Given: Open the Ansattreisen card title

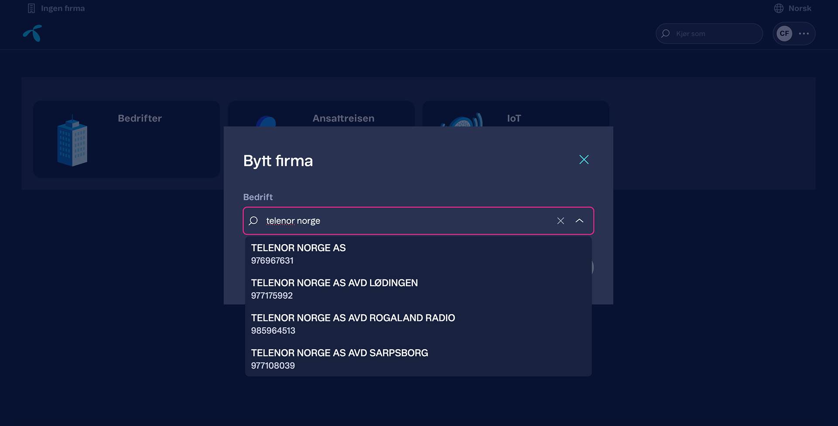Looking at the screenshot, I should pyautogui.click(x=343, y=118).
